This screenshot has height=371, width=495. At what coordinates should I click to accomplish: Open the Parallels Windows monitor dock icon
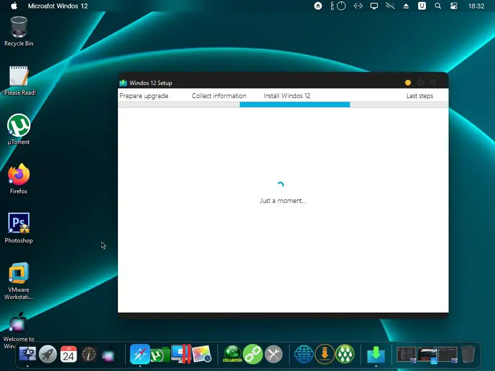click(x=181, y=354)
